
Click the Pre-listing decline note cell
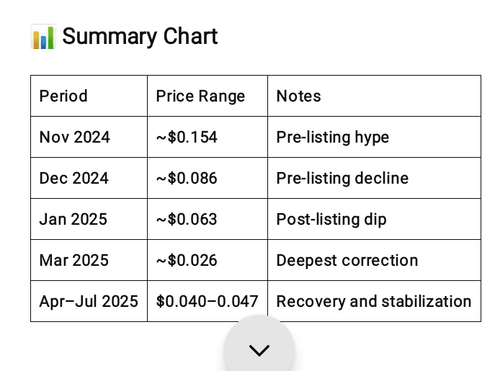342,178
